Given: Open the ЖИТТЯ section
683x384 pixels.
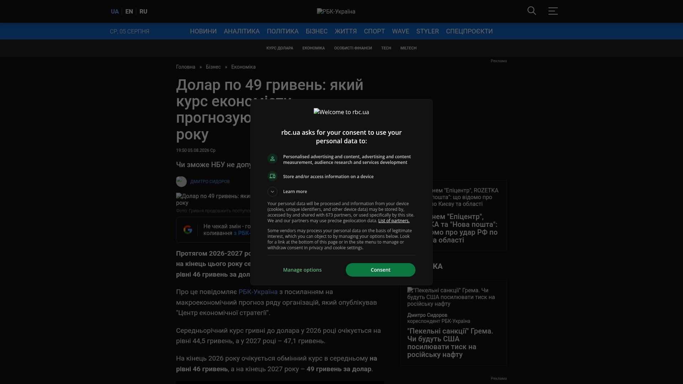Looking at the screenshot, I should tap(346, 31).
